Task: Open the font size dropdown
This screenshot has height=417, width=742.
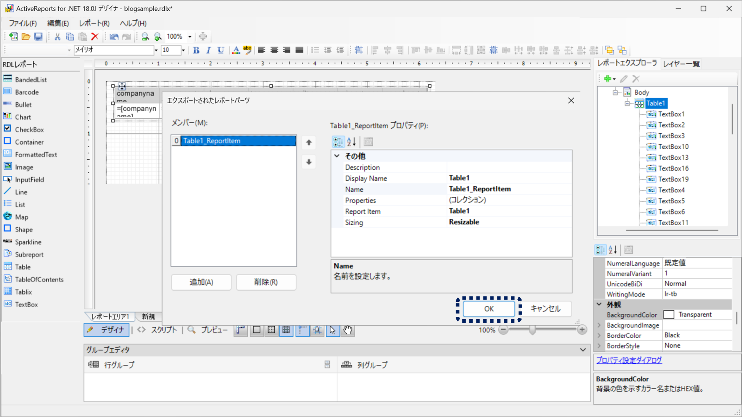Action: click(x=183, y=50)
